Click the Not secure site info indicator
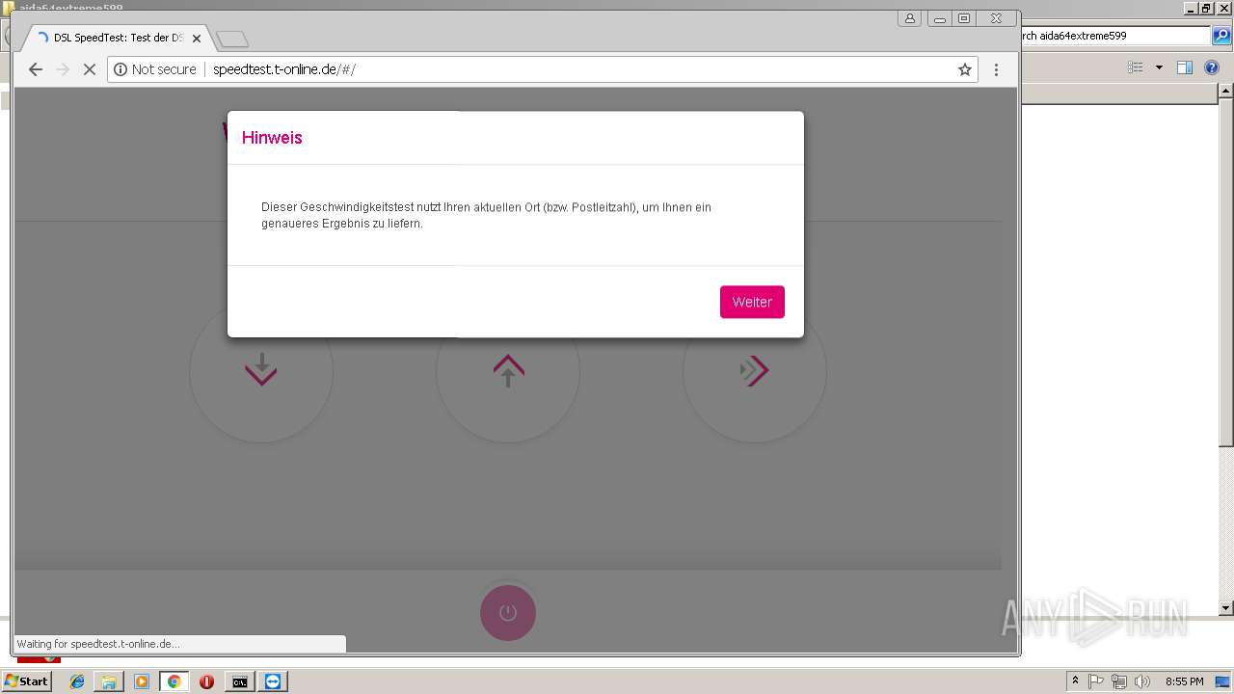The image size is (1234, 694). click(155, 69)
